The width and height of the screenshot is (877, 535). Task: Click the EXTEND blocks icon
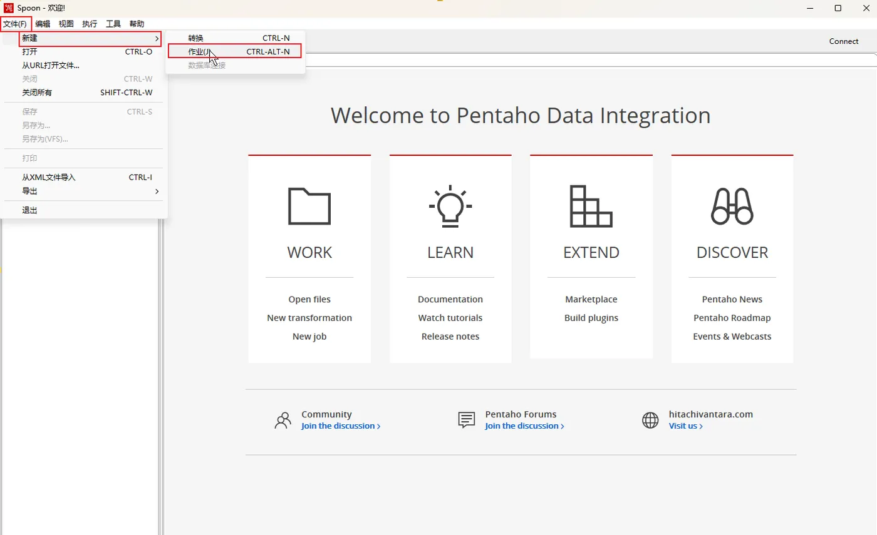[591, 206]
